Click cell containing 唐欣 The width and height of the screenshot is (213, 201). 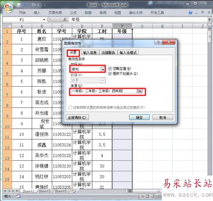(x=42, y=39)
